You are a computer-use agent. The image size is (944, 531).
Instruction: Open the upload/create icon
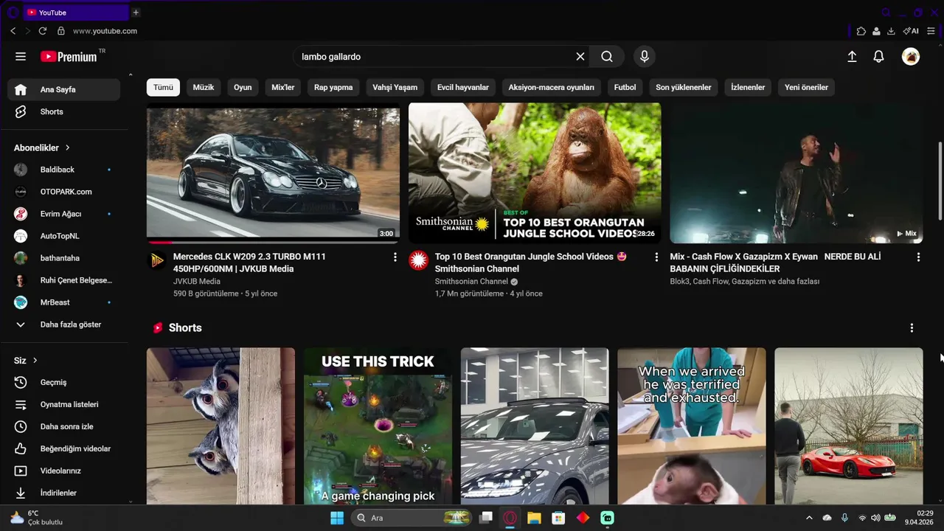click(x=852, y=57)
